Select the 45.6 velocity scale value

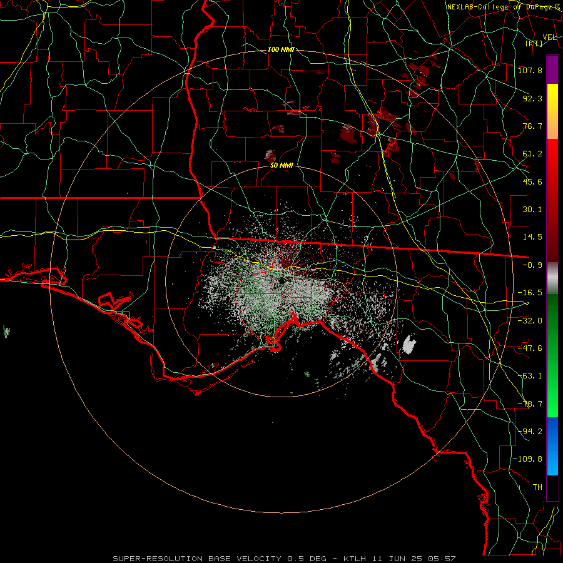click(x=532, y=181)
